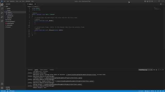Expand the OUTLINE section
This screenshot has height=92, width=165.
coord(15,87)
